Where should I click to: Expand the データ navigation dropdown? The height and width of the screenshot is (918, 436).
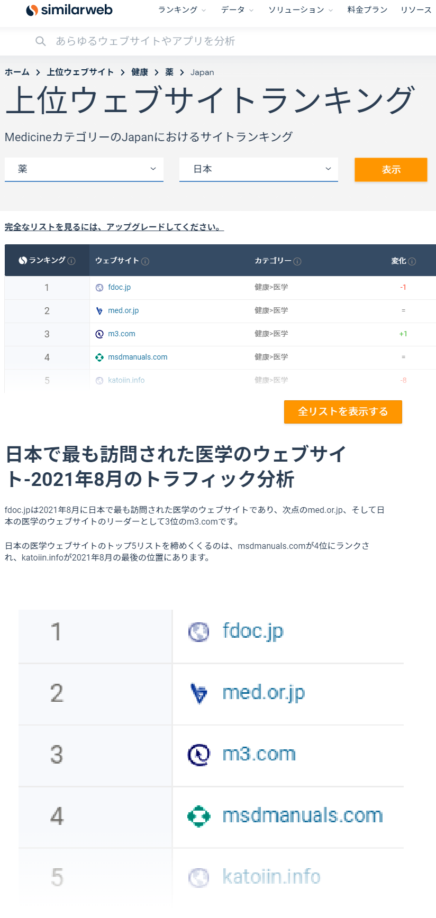point(233,10)
